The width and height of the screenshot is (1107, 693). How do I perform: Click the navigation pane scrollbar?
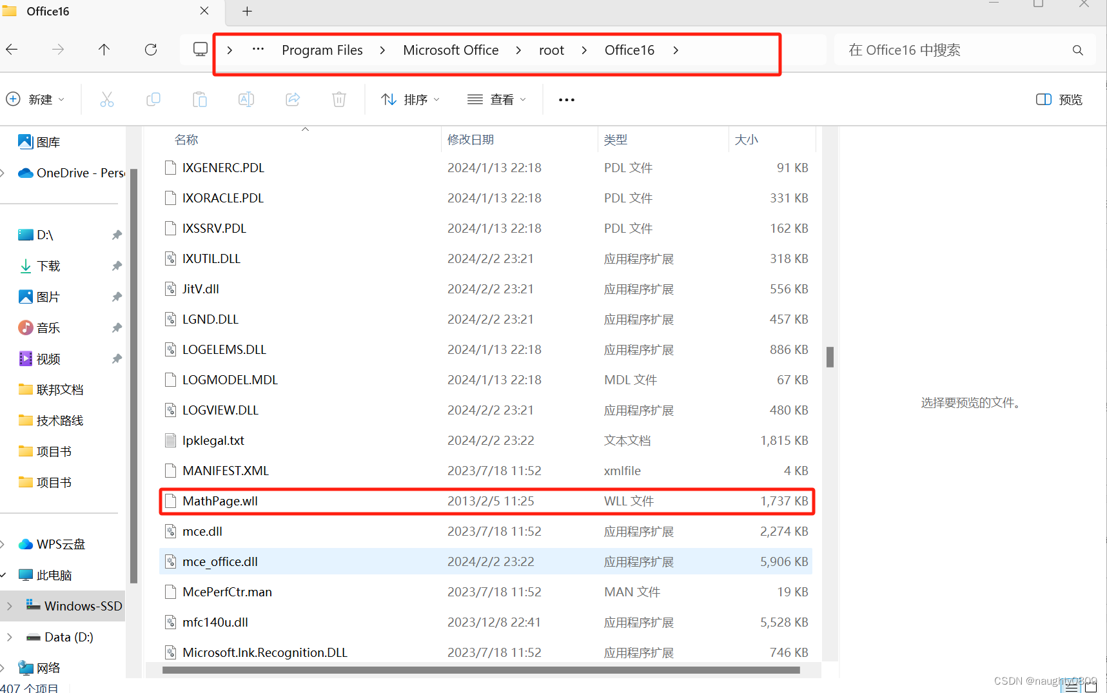(134, 376)
